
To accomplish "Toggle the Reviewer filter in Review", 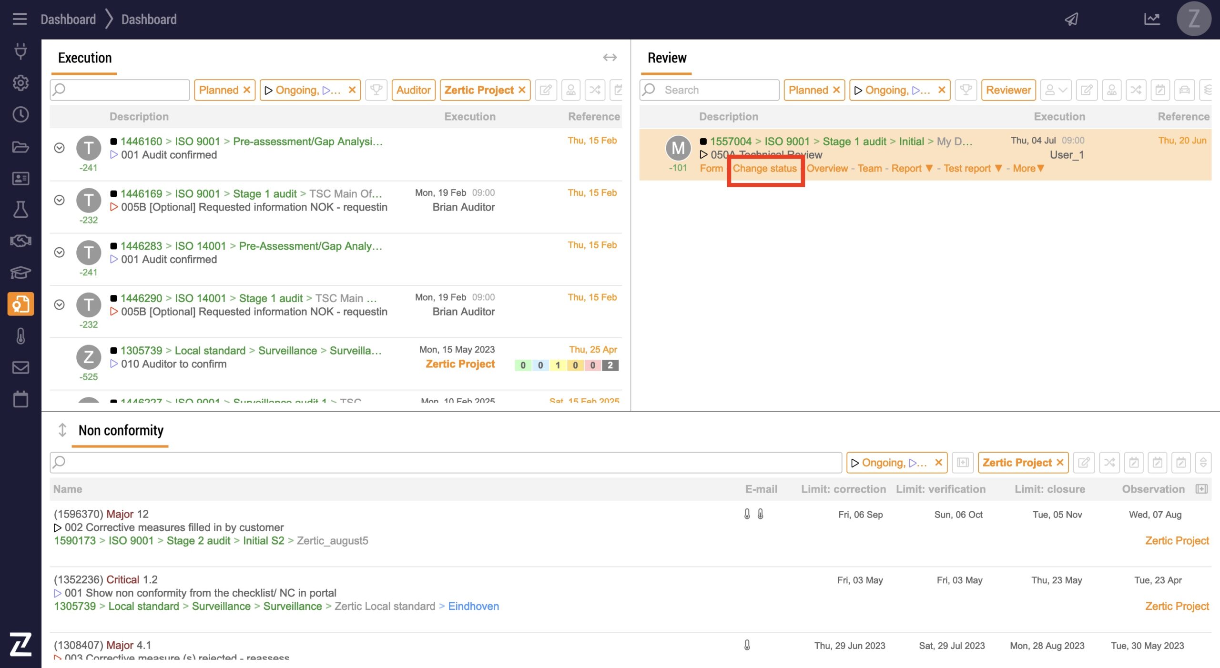I will click(x=1008, y=90).
